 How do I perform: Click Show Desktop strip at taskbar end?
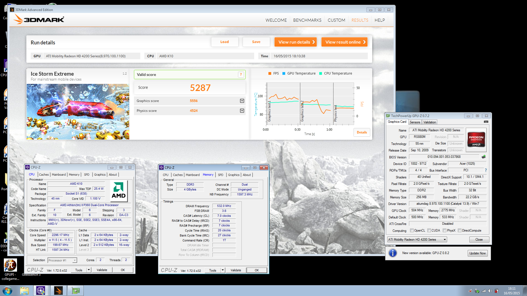click(525, 291)
